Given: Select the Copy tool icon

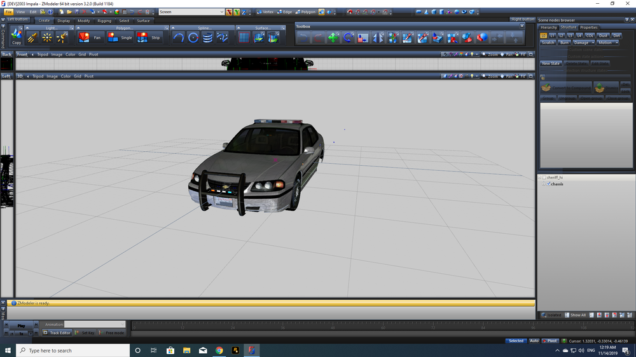Looking at the screenshot, I should (x=17, y=36).
